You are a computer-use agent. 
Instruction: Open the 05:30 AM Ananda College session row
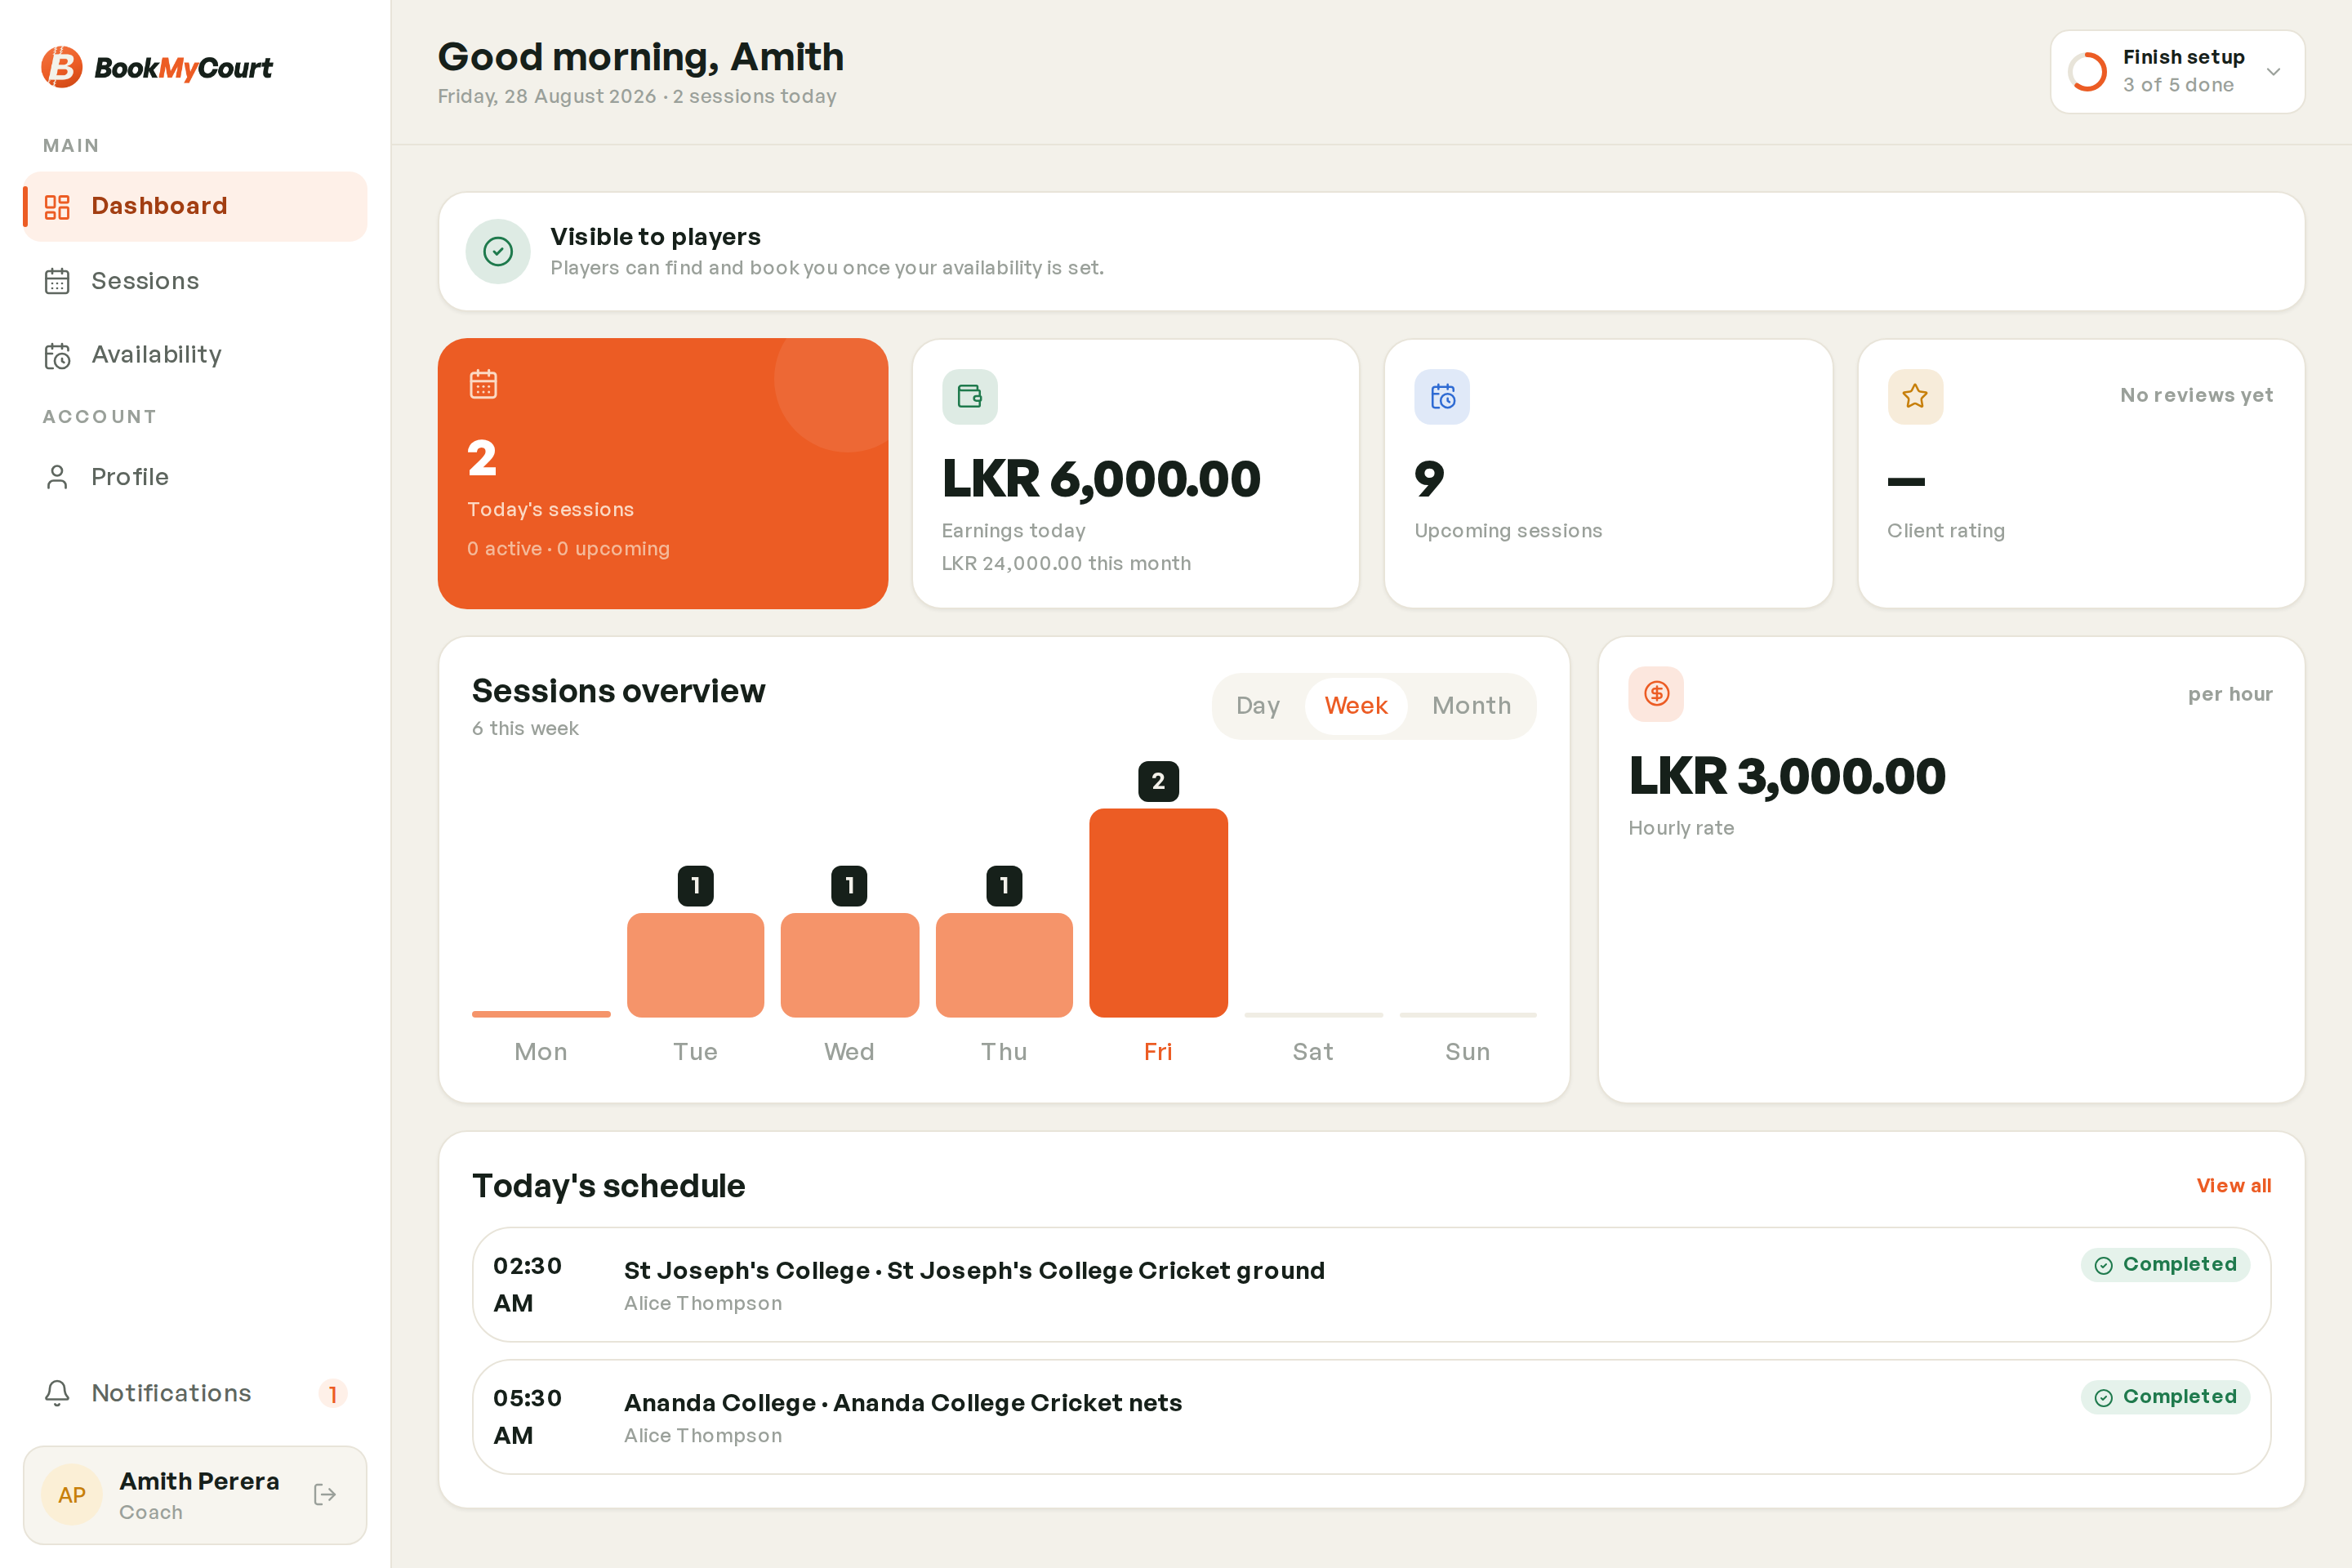1371,1417
